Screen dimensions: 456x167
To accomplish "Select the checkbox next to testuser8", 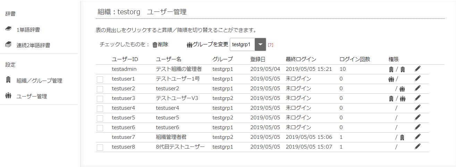I will coord(100,148).
